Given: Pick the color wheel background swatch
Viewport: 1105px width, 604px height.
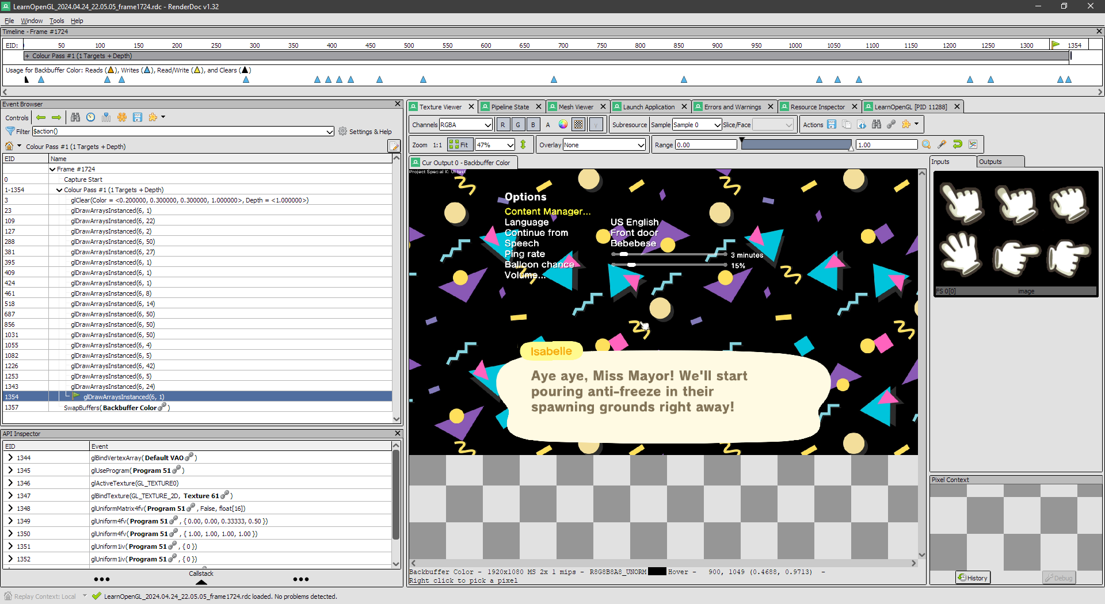Looking at the screenshot, I should point(563,124).
